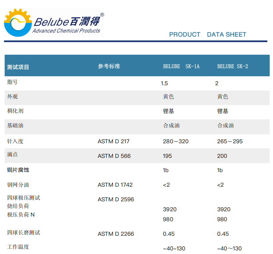This screenshot has height=254, width=273.
Task: Click the 'ASTM D 566' standard cell
Action: click(x=114, y=156)
